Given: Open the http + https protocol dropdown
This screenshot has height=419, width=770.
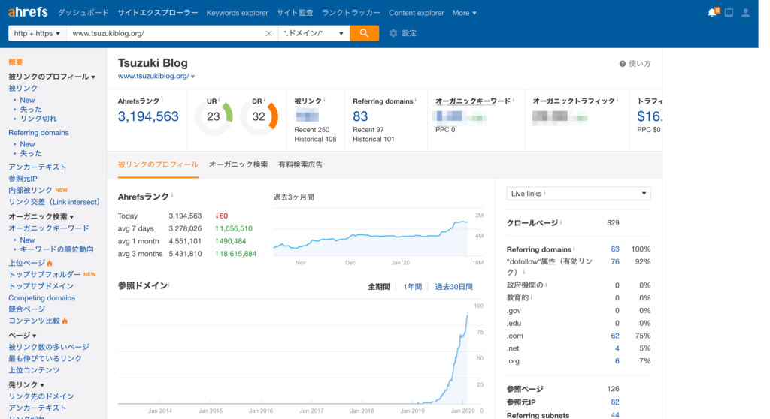Looking at the screenshot, I should pyautogui.click(x=38, y=33).
